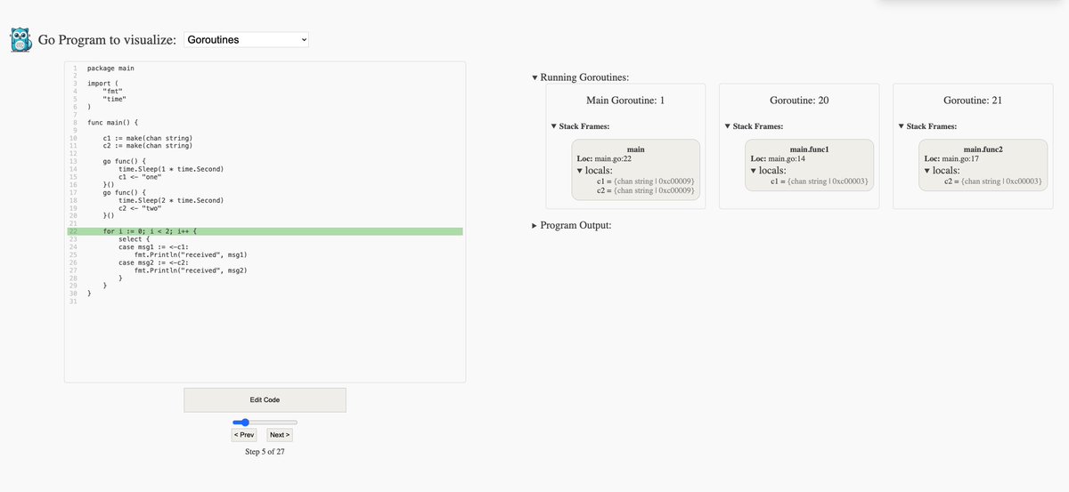Click the main.func2 stack frame card
The image size is (1069, 492).
983,165
